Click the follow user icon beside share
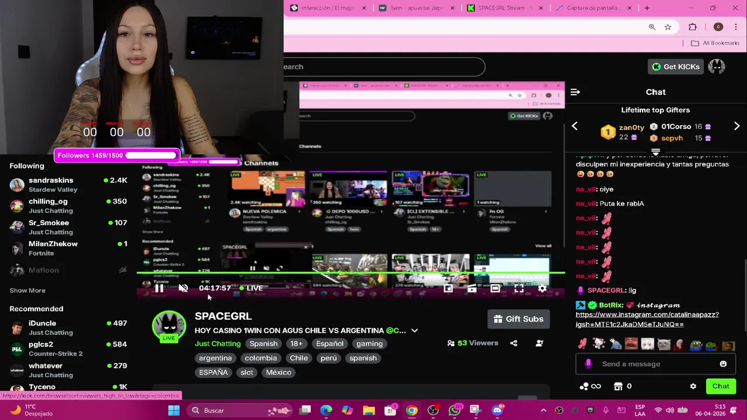The width and height of the screenshot is (747, 420). click(539, 343)
